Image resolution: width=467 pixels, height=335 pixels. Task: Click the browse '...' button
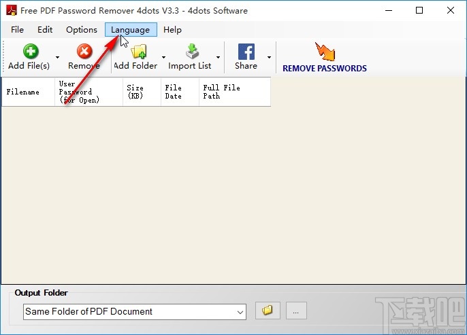pos(296,311)
